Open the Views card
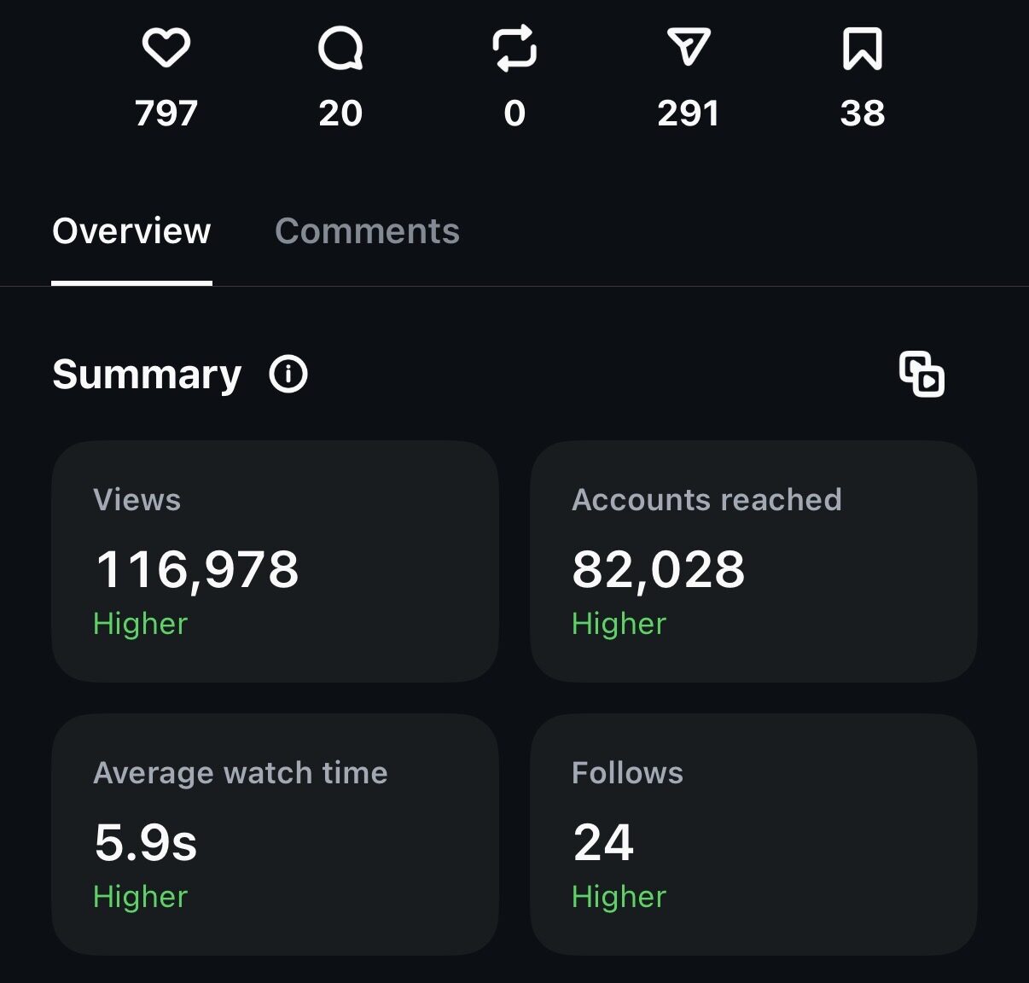This screenshot has height=983, width=1029. tap(275, 561)
